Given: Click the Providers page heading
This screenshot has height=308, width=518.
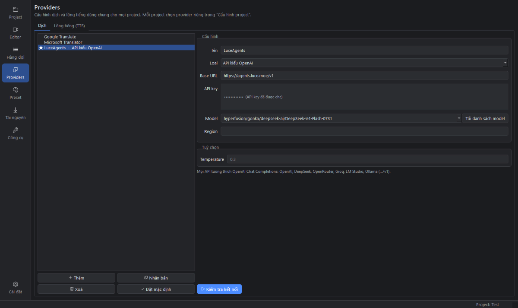Looking at the screenshot, I should click(47, 7).
